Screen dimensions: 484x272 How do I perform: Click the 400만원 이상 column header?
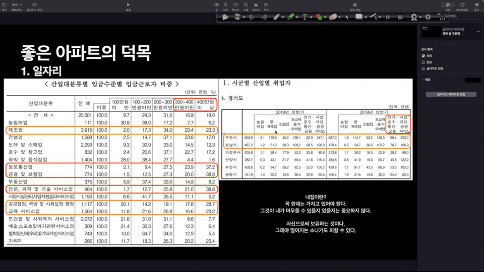(x=206, y=105)
